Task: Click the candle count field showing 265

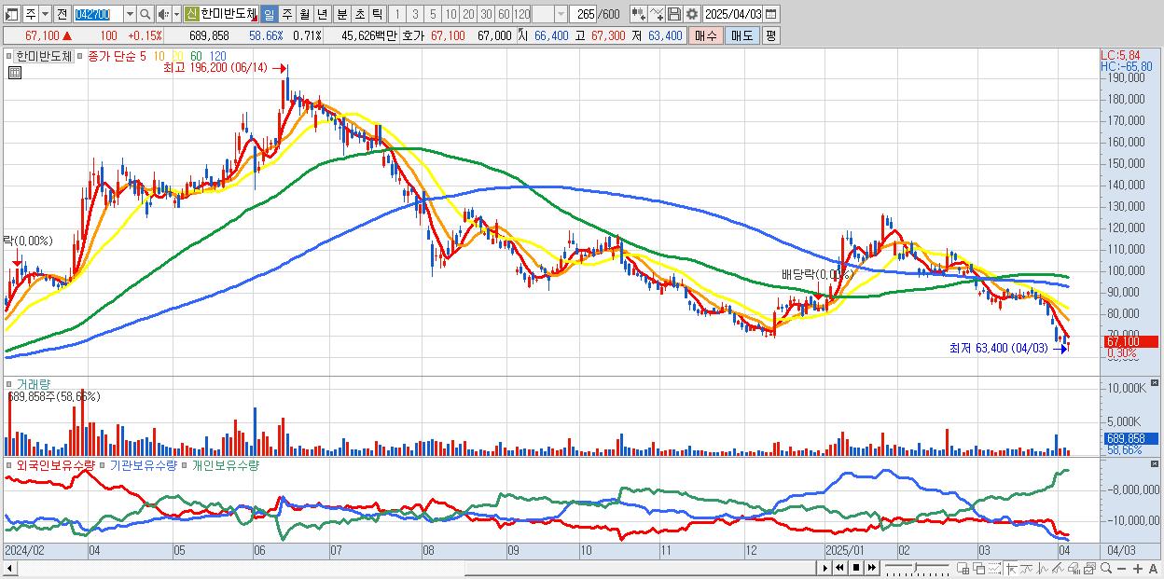Action: pyautogui.click(x=584, y=14)
